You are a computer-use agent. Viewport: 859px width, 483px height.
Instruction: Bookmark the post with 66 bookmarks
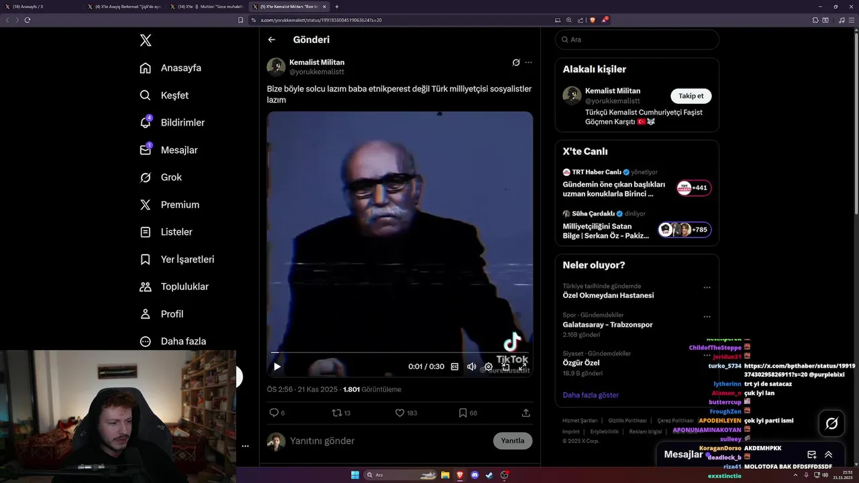(468, 413)
